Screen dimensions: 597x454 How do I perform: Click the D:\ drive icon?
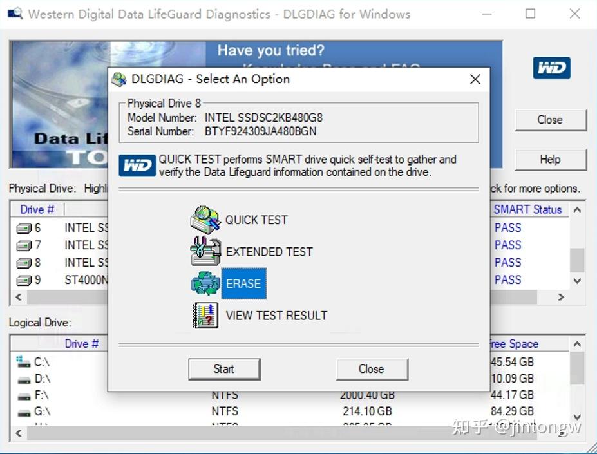[24, 380]
